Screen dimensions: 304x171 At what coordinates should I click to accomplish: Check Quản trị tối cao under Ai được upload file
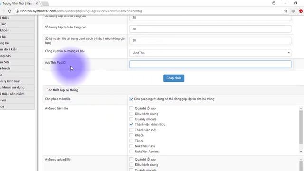point(131,159)
